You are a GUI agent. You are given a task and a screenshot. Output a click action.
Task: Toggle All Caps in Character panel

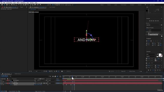coord(153,70)
